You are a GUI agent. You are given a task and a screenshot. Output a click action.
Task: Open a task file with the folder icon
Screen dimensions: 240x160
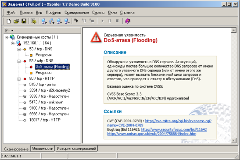click(16, 21)
